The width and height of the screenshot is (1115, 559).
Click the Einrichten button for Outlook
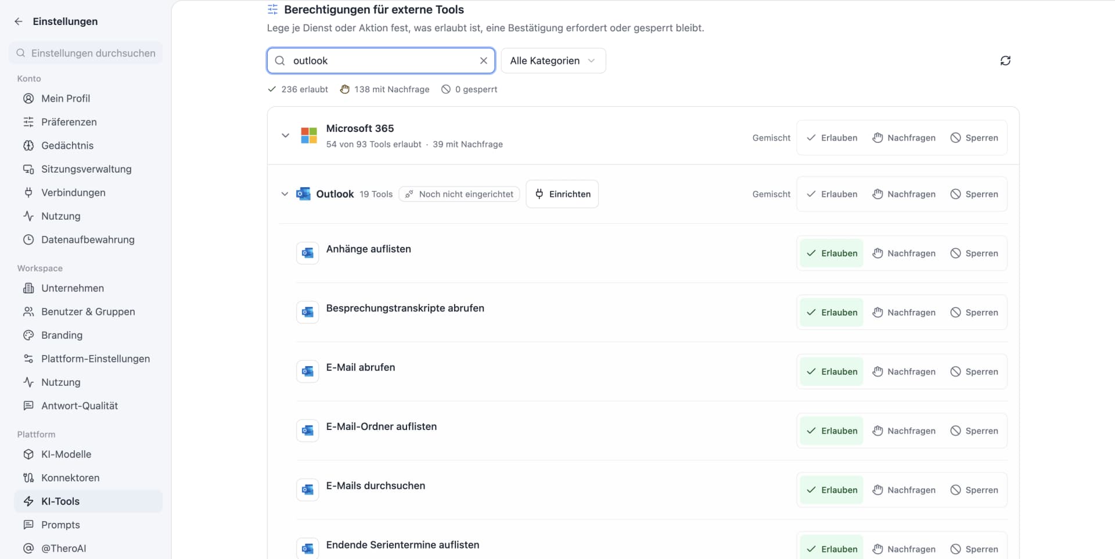[562, 194]
